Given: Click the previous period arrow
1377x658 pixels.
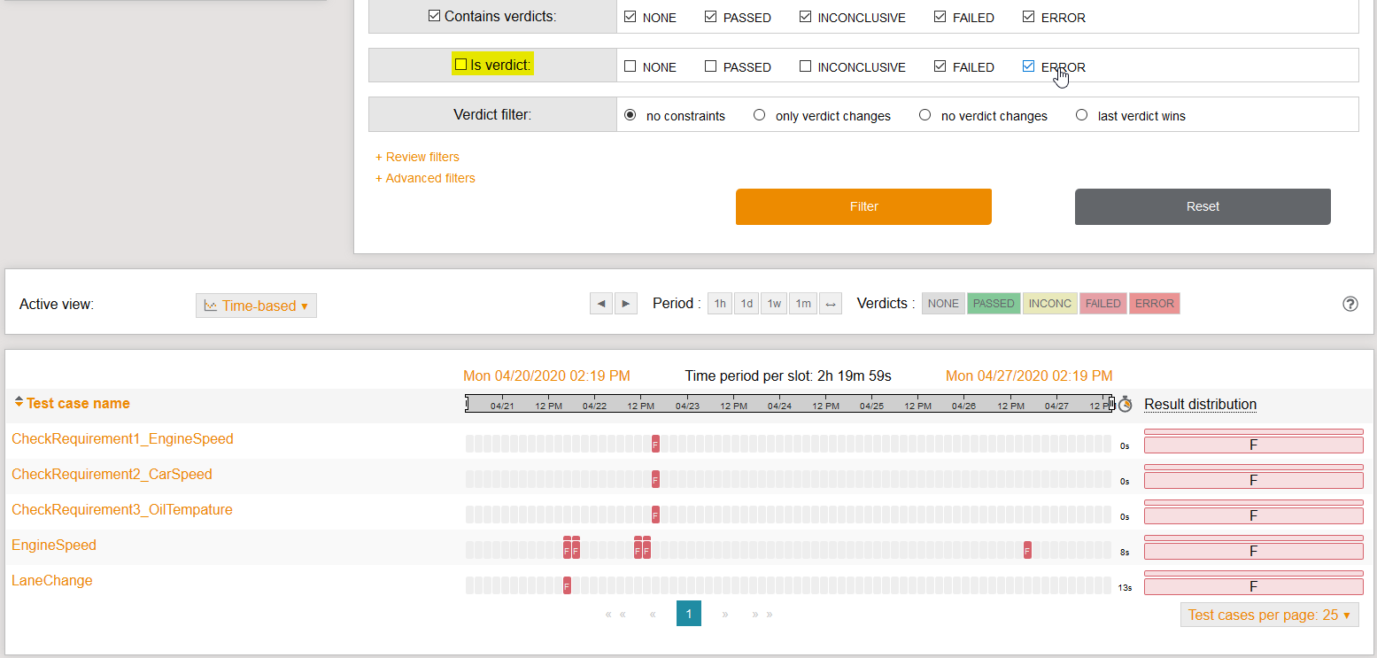Looking at the screenshot, I should [601, 304].
